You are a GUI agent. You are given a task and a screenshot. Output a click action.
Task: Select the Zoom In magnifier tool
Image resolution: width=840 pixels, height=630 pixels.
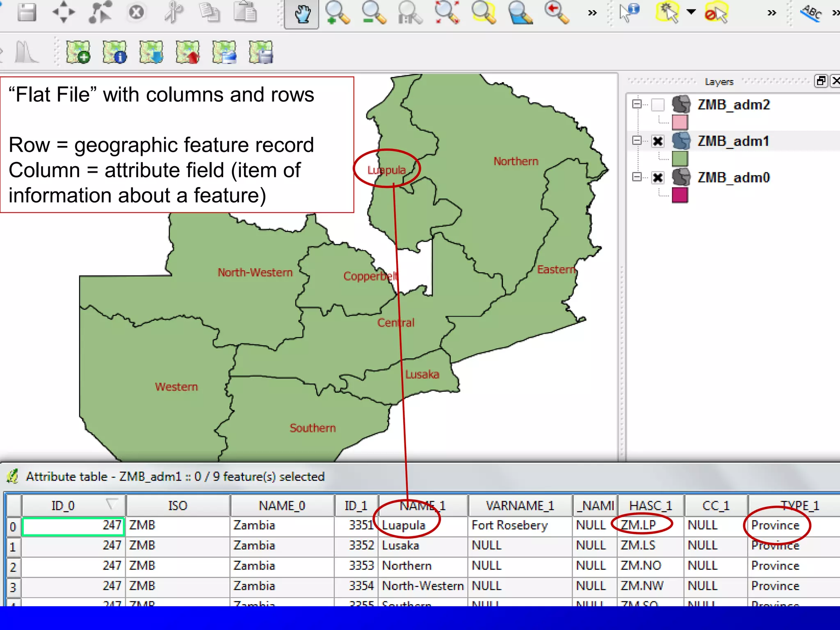click(338, 13)
